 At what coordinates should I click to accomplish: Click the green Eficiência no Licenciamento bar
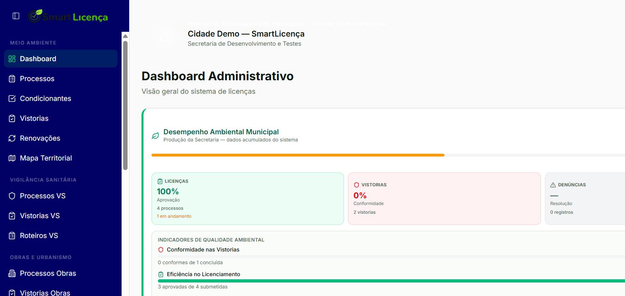click(x=391, y=281)
